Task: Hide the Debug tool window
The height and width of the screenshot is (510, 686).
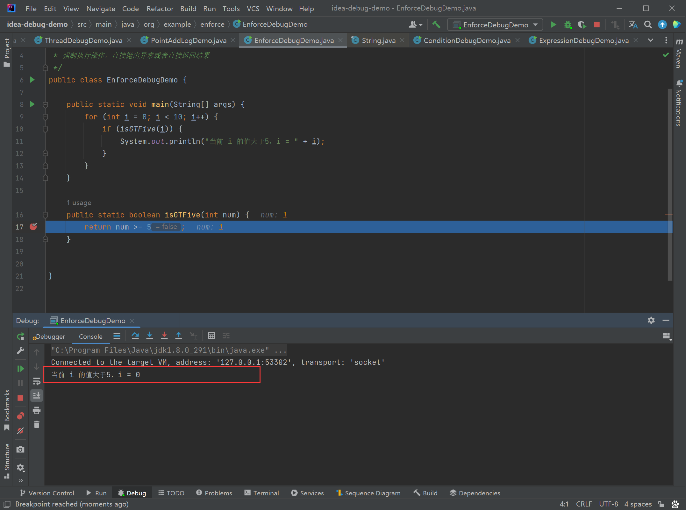Action: point(666,320)
